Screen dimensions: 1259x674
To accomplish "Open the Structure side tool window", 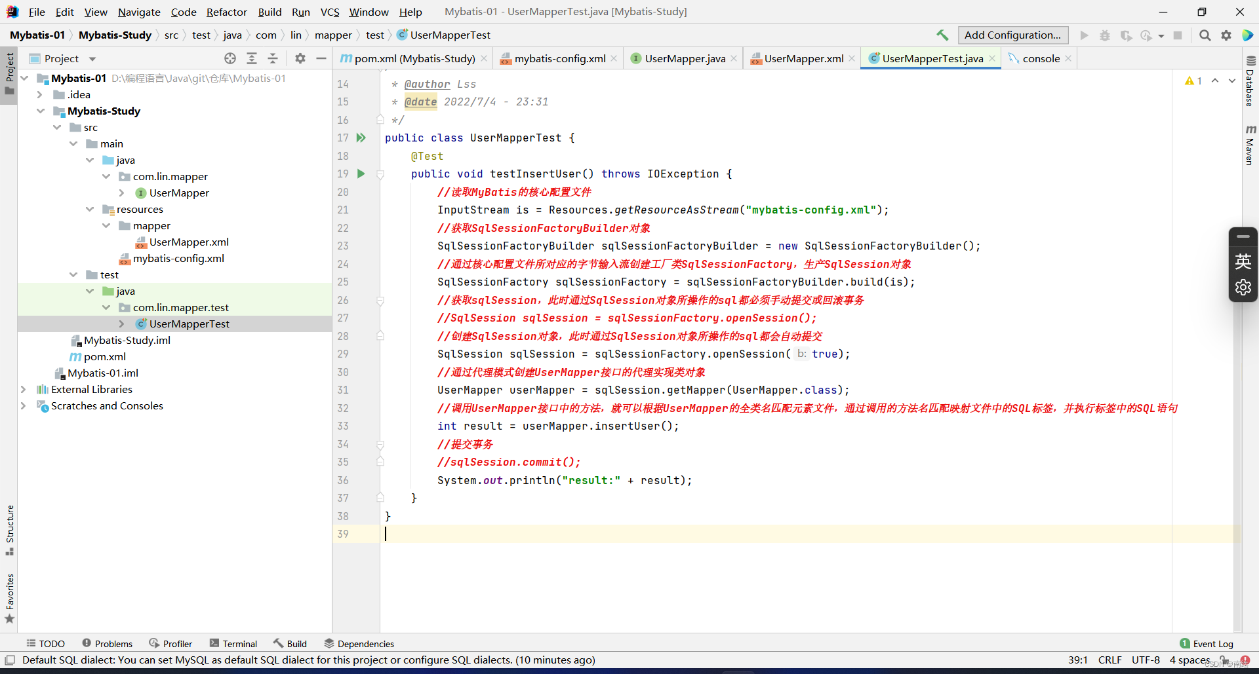I will click(9, 530).
